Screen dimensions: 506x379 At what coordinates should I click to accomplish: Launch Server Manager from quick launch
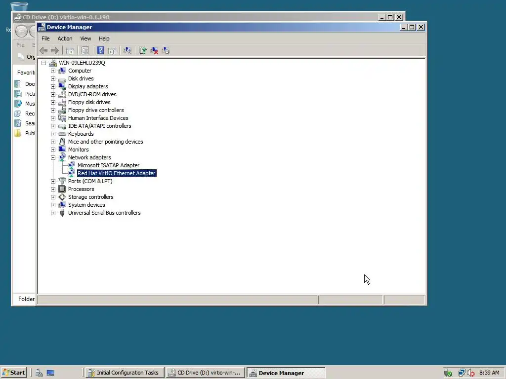(40, 373)
